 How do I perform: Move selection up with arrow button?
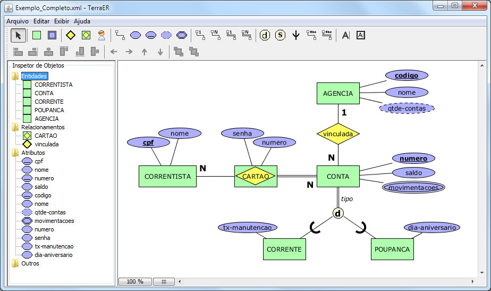click(x=145, y=52)
